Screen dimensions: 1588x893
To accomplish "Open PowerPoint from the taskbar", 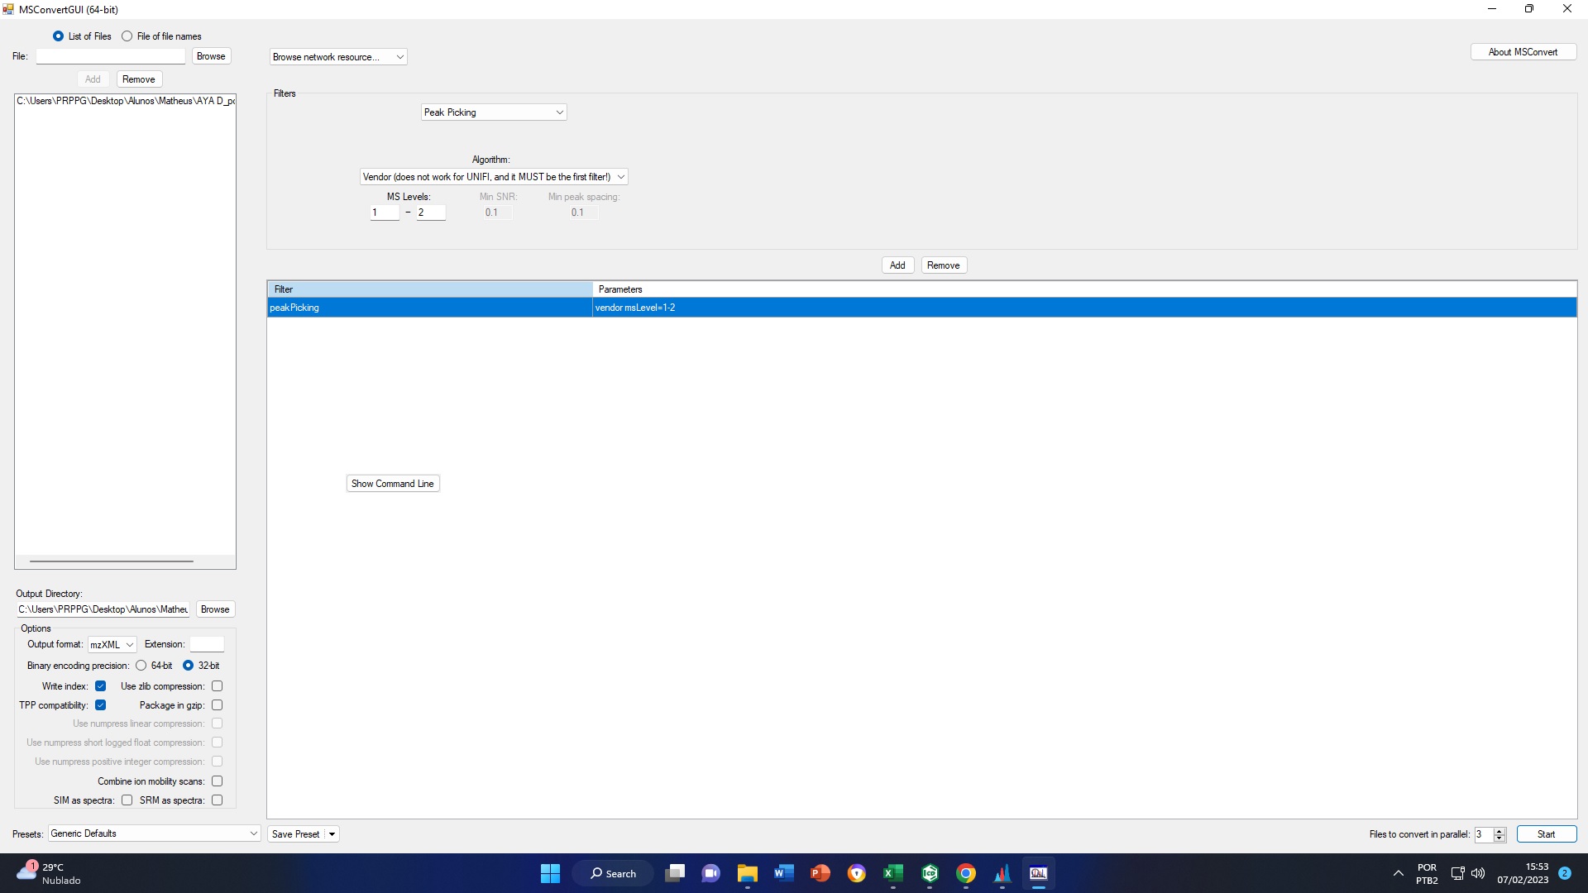I will click(820, 873).
